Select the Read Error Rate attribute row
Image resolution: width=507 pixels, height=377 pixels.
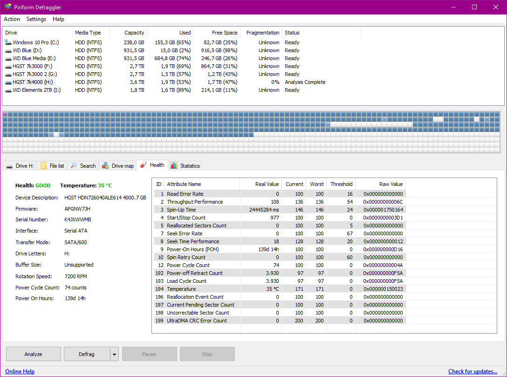tap(280, 194)
